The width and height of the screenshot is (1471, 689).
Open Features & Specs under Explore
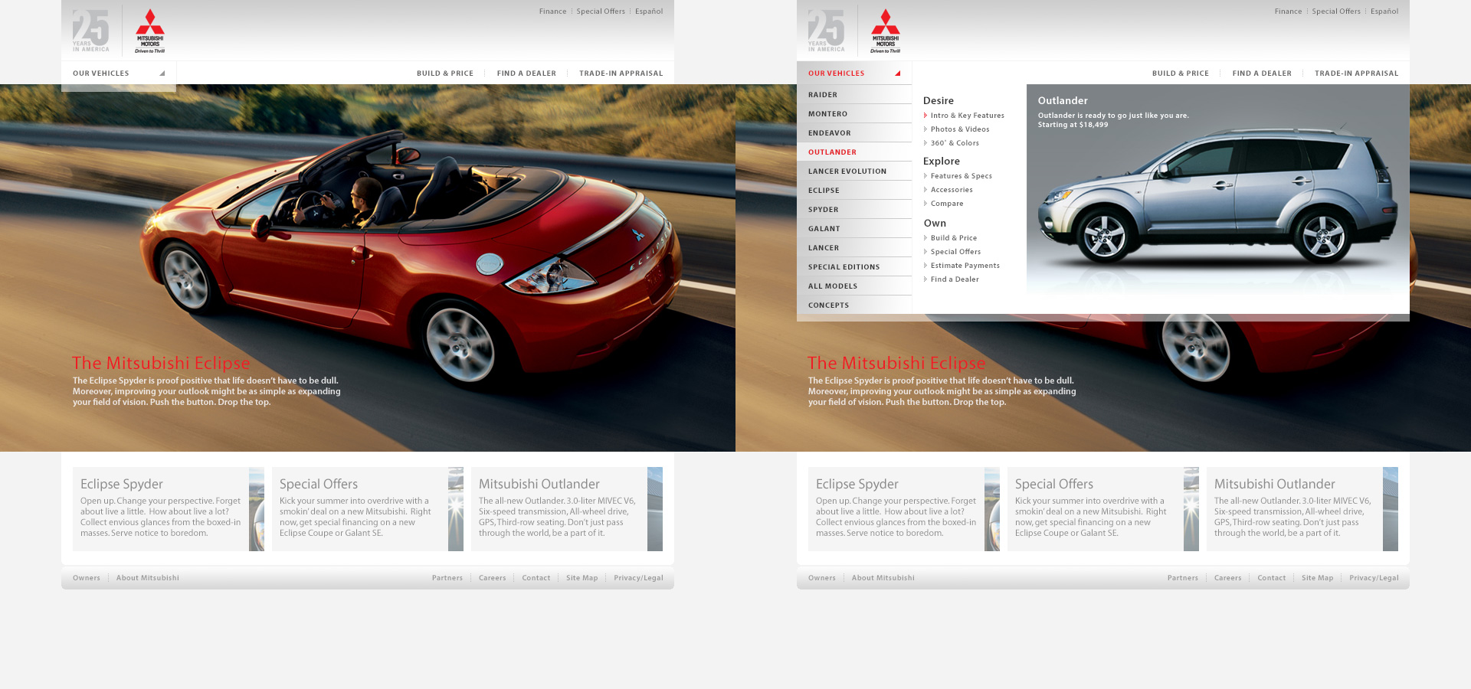coord(961,176)
